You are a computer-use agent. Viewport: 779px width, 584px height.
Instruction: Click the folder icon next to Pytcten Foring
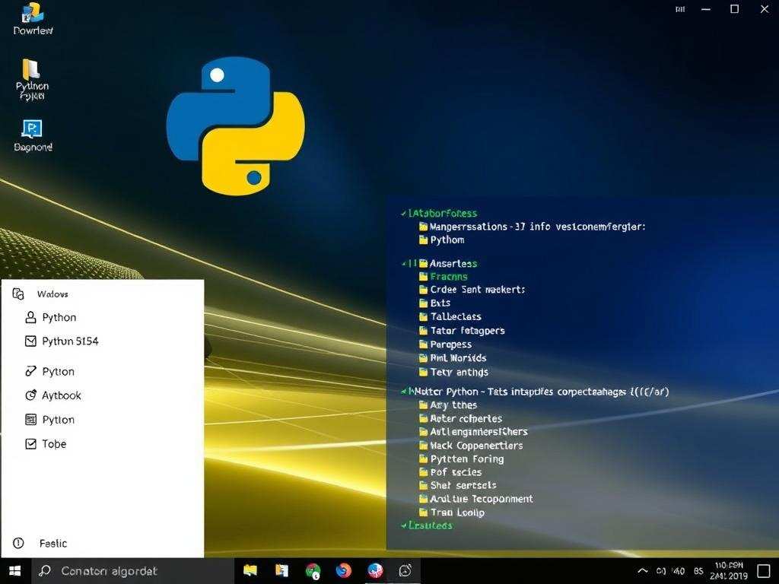tap(423, 459)
